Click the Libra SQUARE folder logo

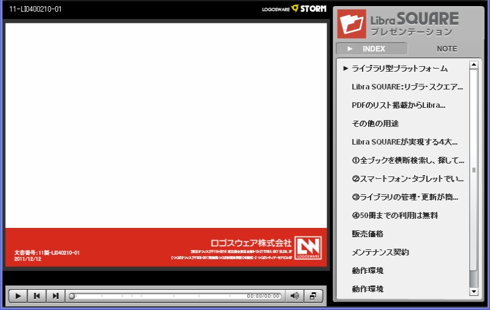pyautogui.click(x=352, y=24)
